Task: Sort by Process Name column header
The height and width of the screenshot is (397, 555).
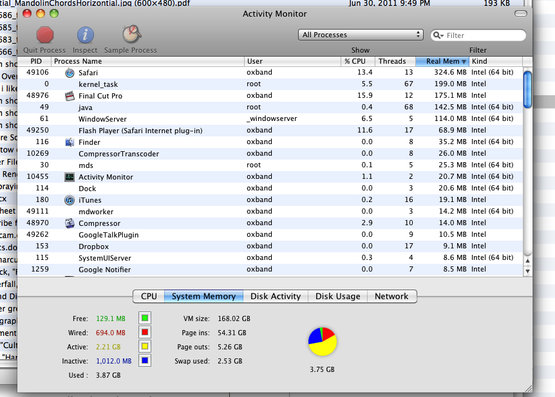Action: [148, 61]
